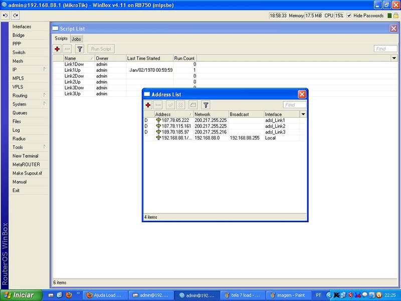
Task: Open Log menu item
Action: [x=29, y=130]
